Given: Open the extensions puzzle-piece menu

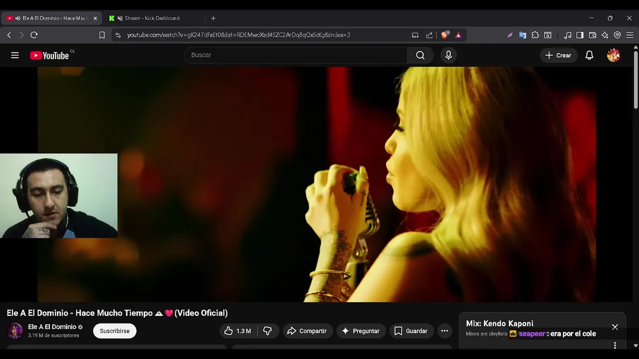Looking at the screenshot, I should click(535, 35).
